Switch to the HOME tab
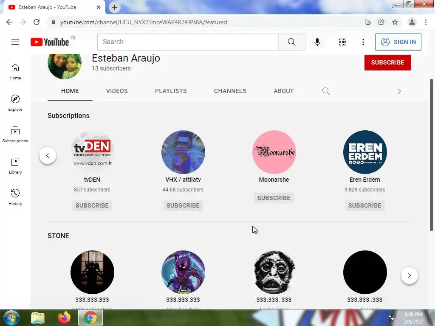 70,91
